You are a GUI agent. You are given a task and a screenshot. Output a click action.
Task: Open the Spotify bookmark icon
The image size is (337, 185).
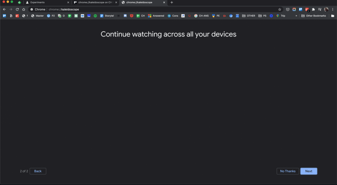[x=95, y=16]
